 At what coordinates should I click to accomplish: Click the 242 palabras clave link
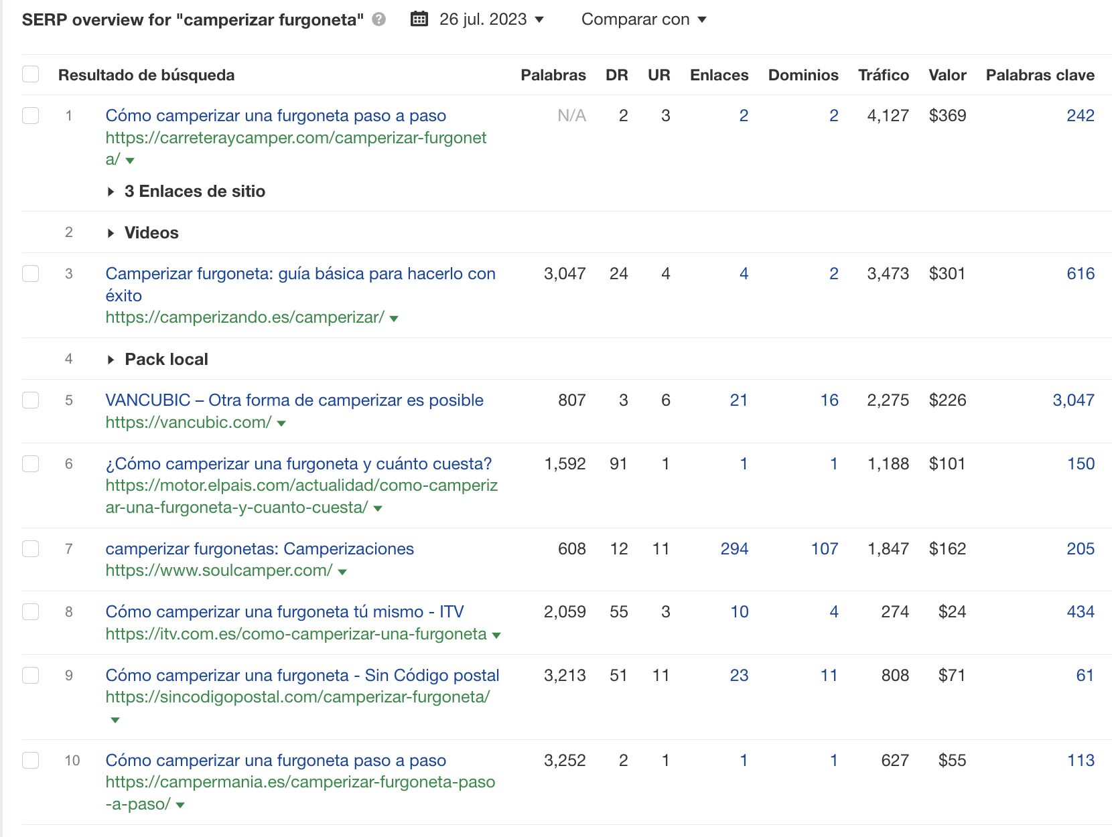(1081, 115)
